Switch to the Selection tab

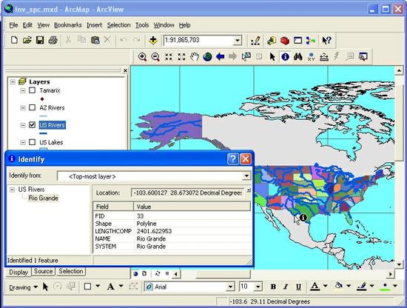pyautogui.click(x=71, y=271)
